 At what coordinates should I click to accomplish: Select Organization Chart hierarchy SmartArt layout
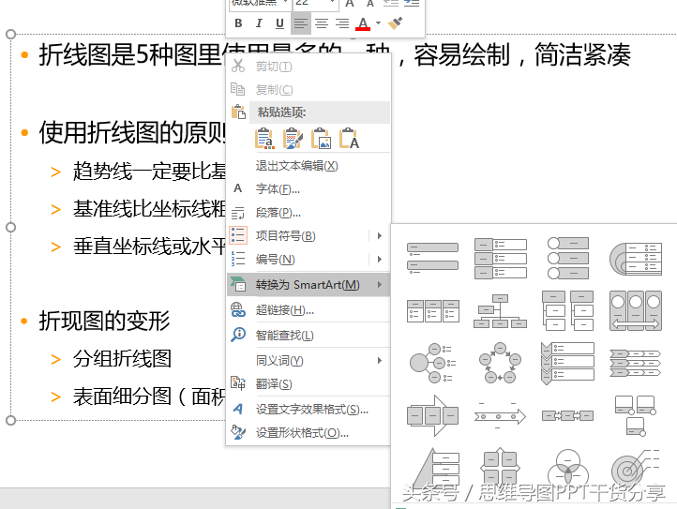[x=500, y=311]
